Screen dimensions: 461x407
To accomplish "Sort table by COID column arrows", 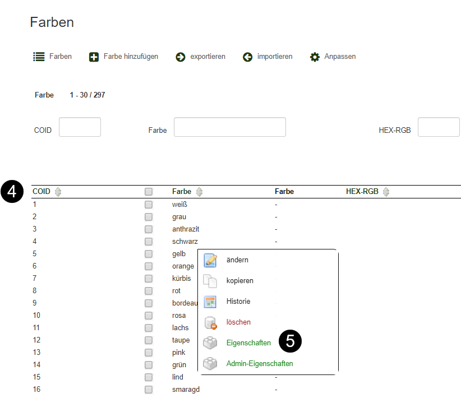I will [x=58, y=192].
